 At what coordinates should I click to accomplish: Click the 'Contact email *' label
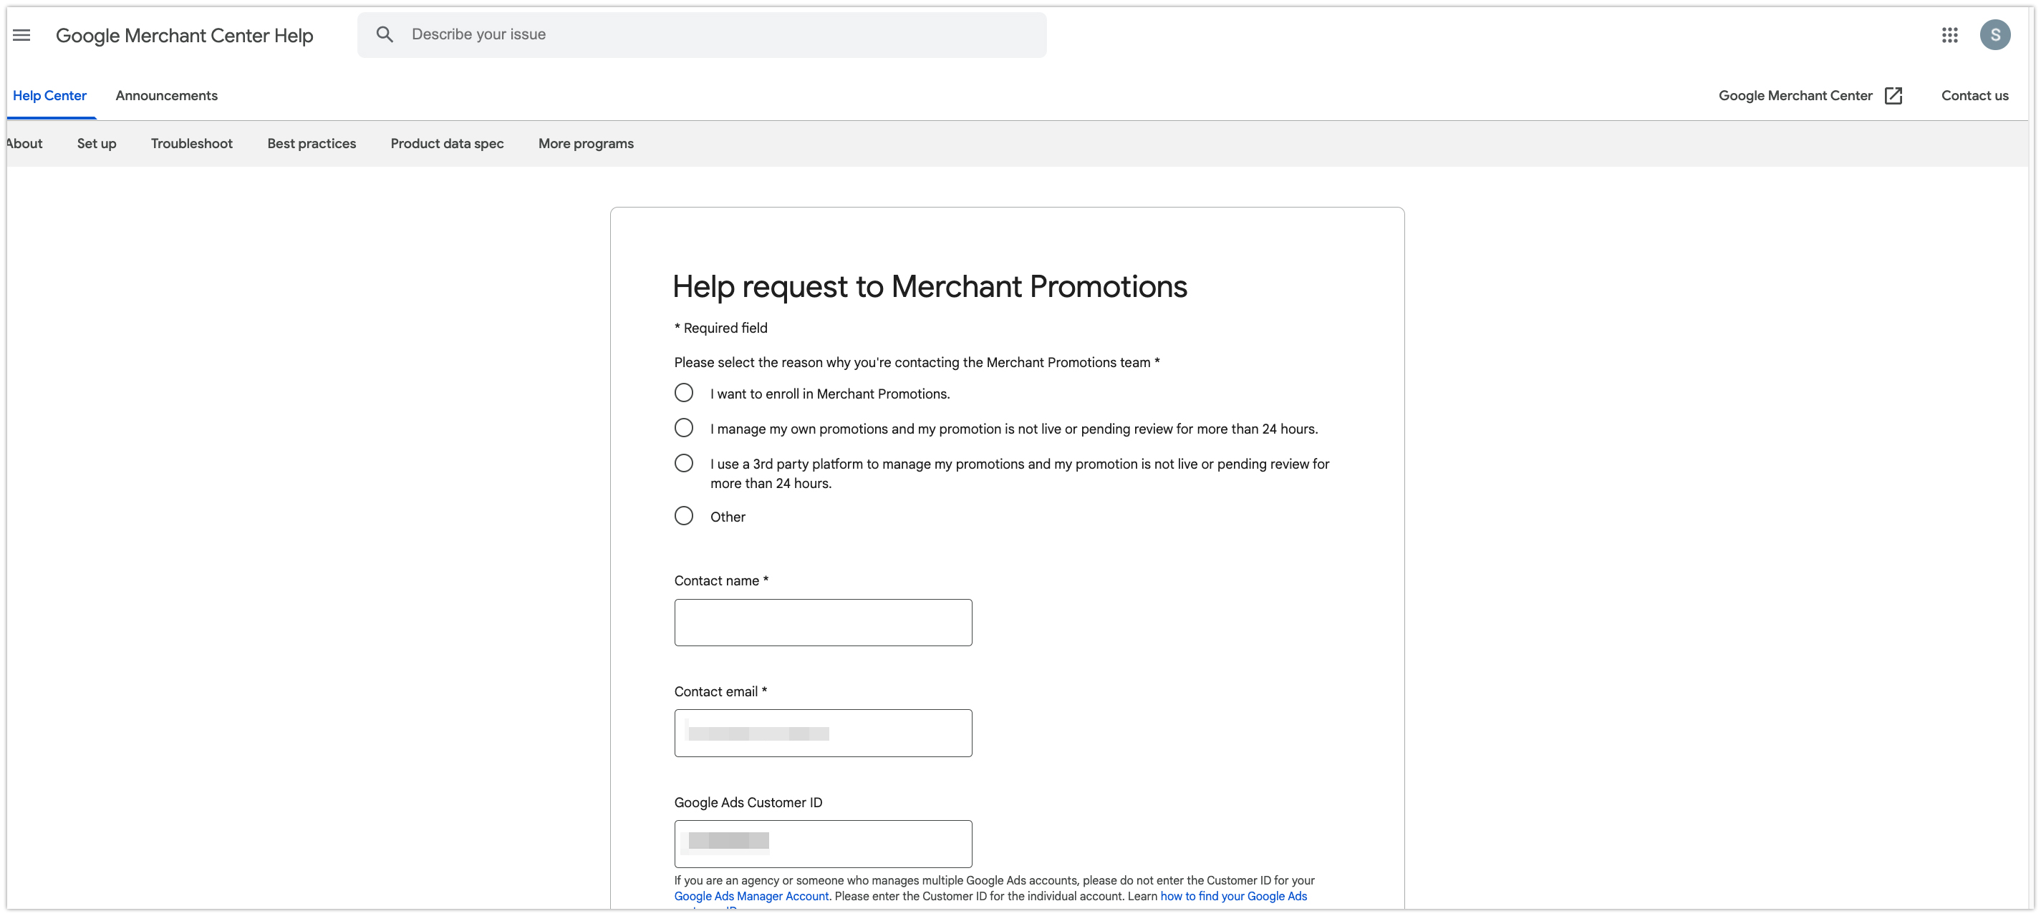[x=720, y=691]
